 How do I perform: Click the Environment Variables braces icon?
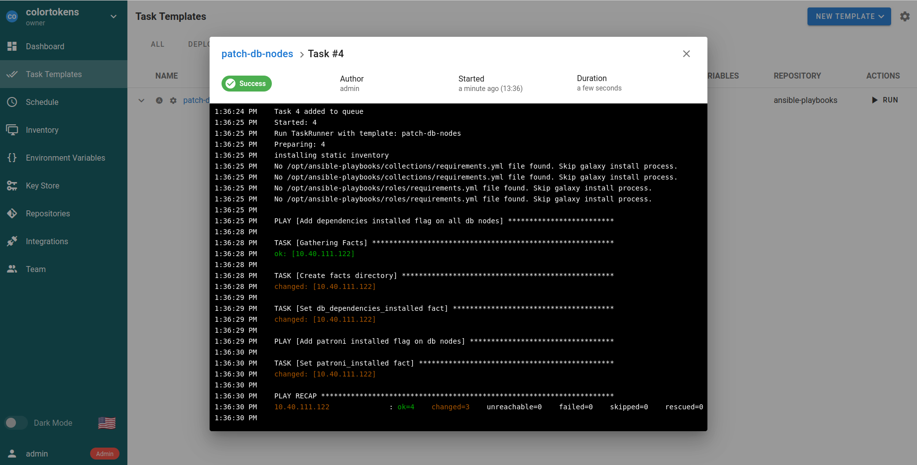point(12,158)
